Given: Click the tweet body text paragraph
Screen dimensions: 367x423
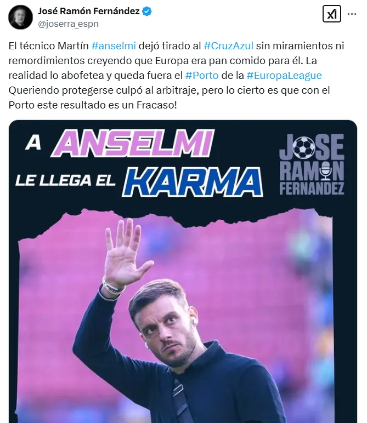Looking at the screenshot, I should click(x=176, y=76).
